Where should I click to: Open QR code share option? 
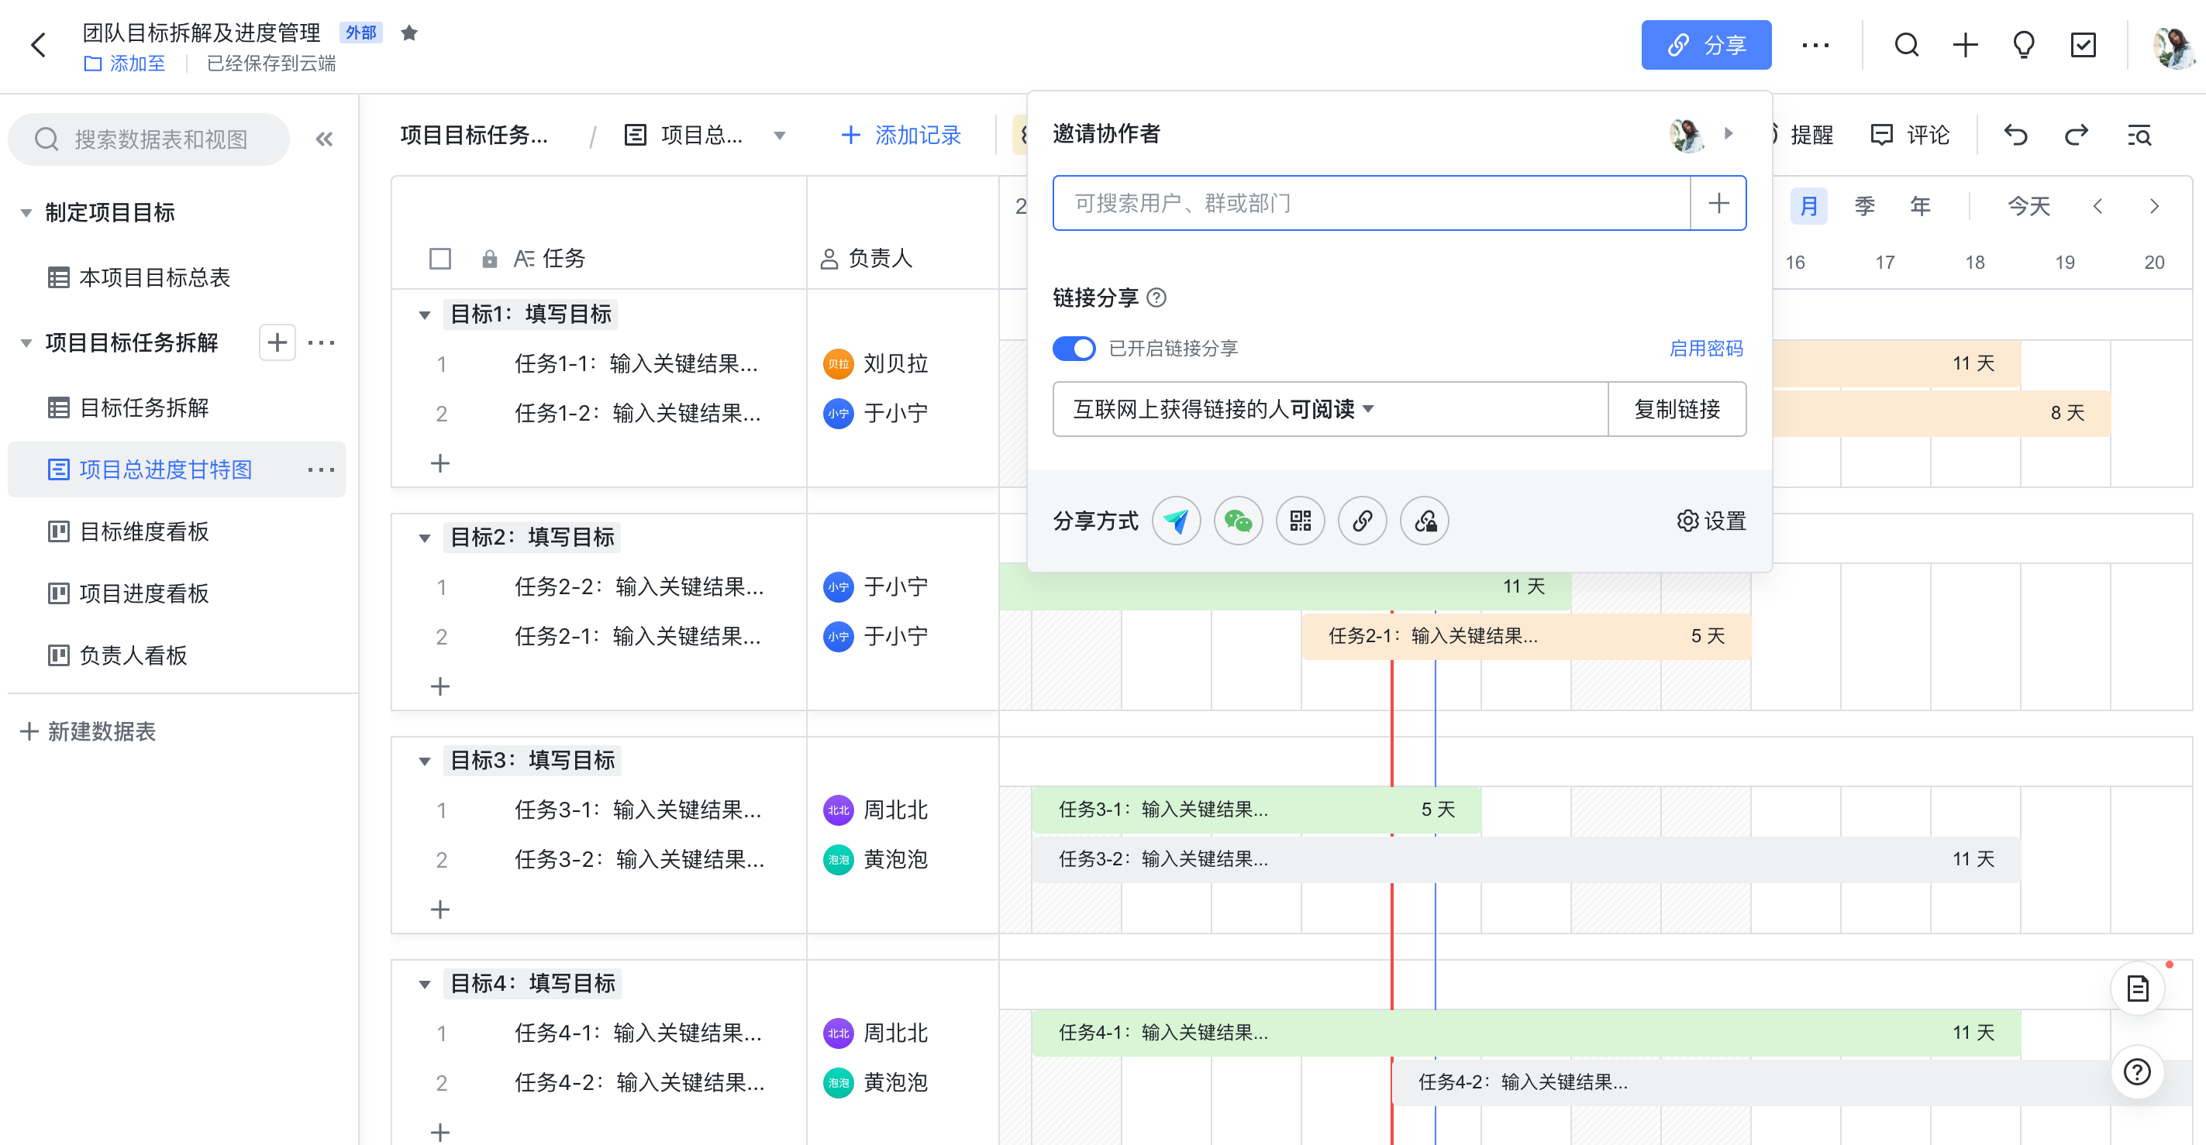point(1300,521)
